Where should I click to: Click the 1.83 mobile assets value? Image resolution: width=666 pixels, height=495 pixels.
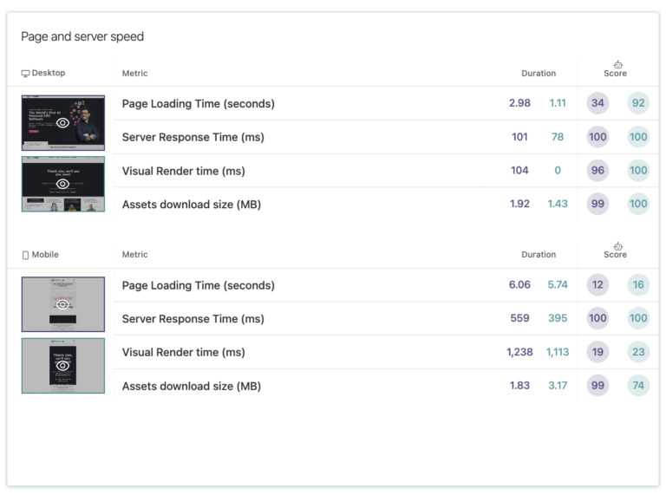(519, 386)
